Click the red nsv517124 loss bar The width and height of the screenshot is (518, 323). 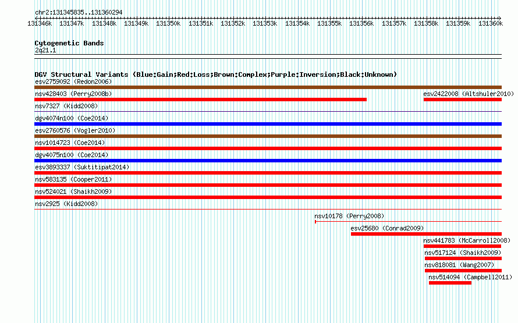pyautogui.click(x=463, y=258)
